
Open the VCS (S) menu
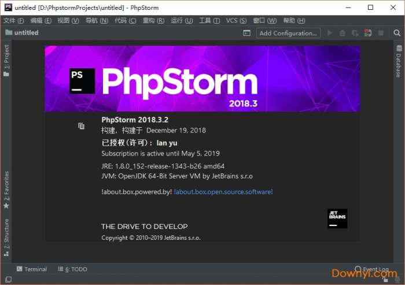click(x=236, y=20)
